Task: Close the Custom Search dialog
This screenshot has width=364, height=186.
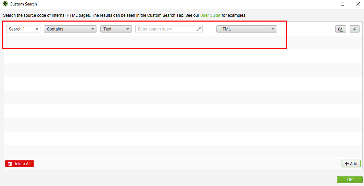Action: (x=358, y=4)
